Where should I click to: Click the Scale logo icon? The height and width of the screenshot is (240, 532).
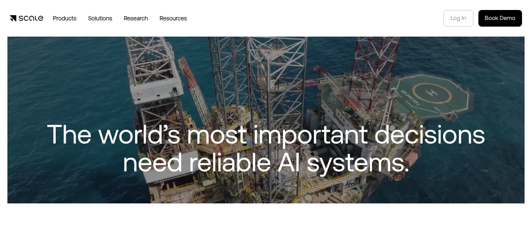[x=13, y=18]
